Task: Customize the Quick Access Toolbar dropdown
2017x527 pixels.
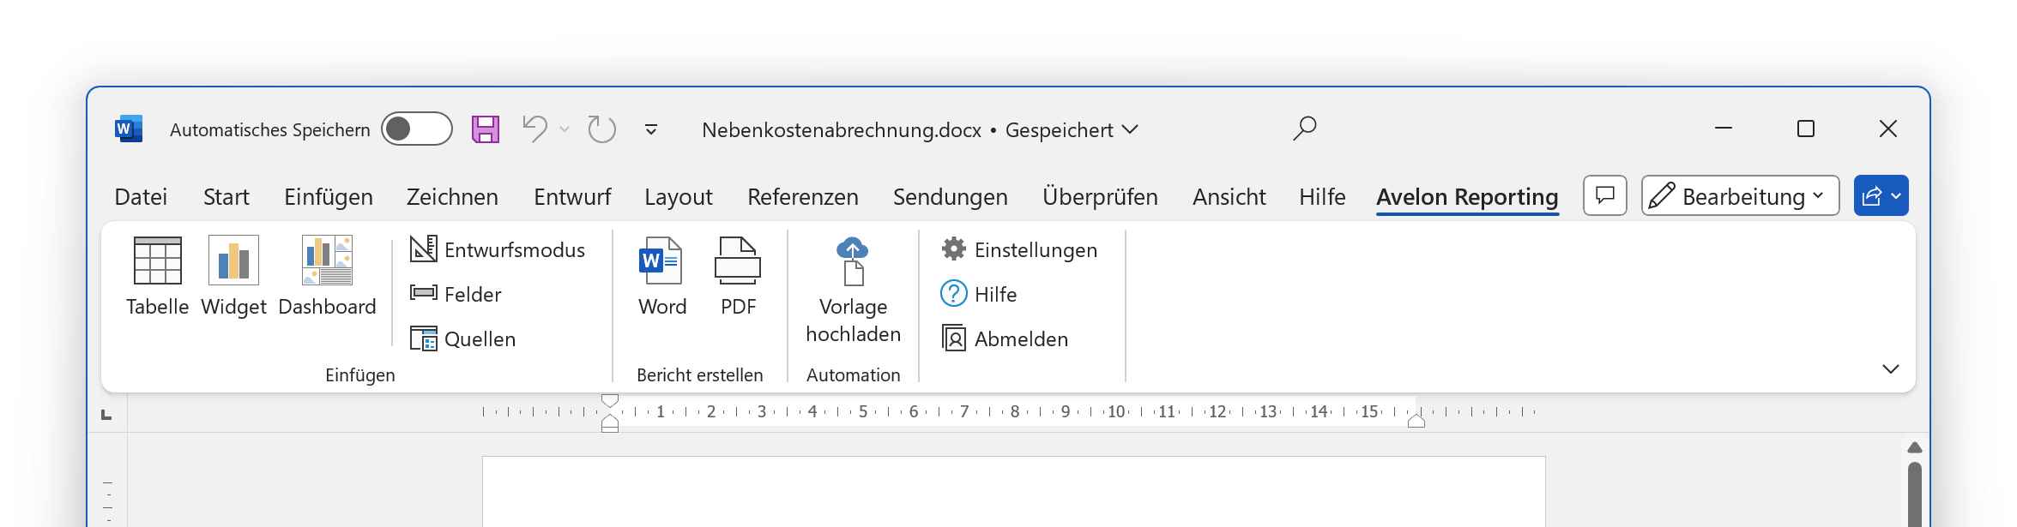Action: (651, 129)
